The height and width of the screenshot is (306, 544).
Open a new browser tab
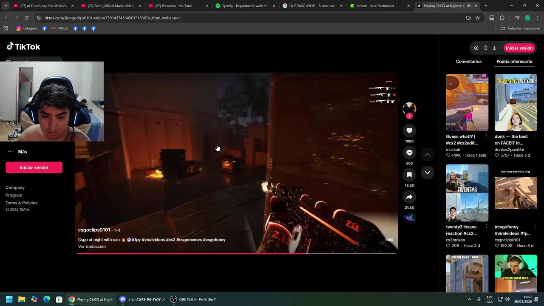click(486, 6)
